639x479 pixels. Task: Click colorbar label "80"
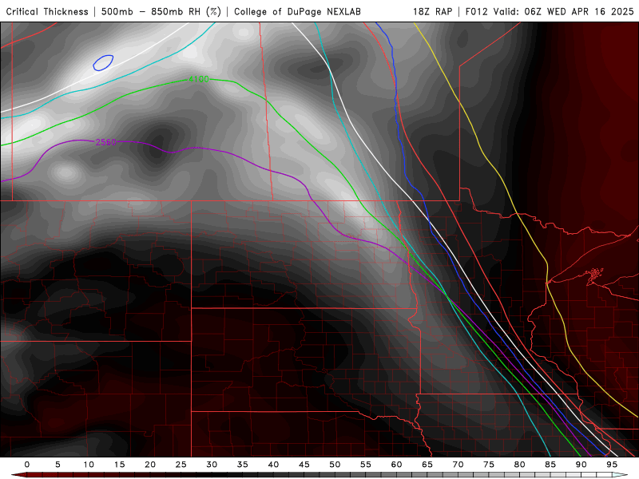pos(520,465)
